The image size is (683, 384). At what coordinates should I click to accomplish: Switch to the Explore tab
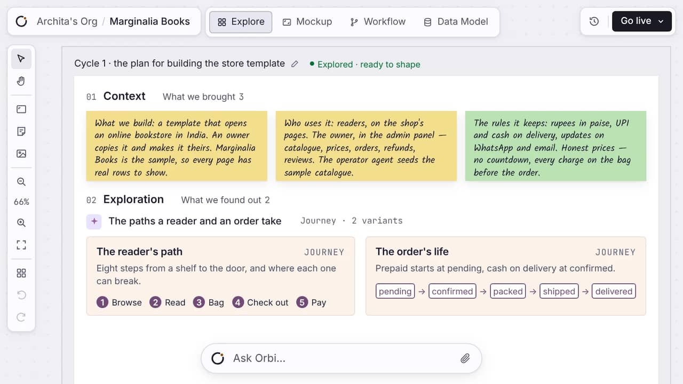coord(241,22)
